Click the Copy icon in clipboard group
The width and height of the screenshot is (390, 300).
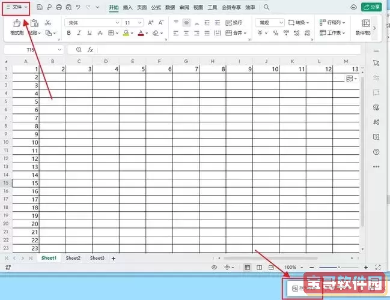[x=49, y=33]
